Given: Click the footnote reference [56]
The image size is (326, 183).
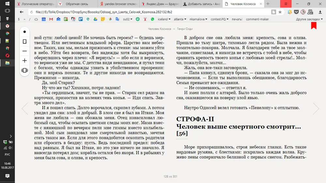Looking at the screenshot, I should click(x=182, y=134).
